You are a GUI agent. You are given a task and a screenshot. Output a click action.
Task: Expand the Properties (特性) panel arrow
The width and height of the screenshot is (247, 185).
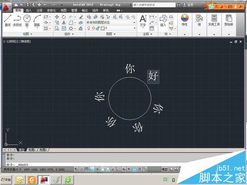tap(185, 35)
